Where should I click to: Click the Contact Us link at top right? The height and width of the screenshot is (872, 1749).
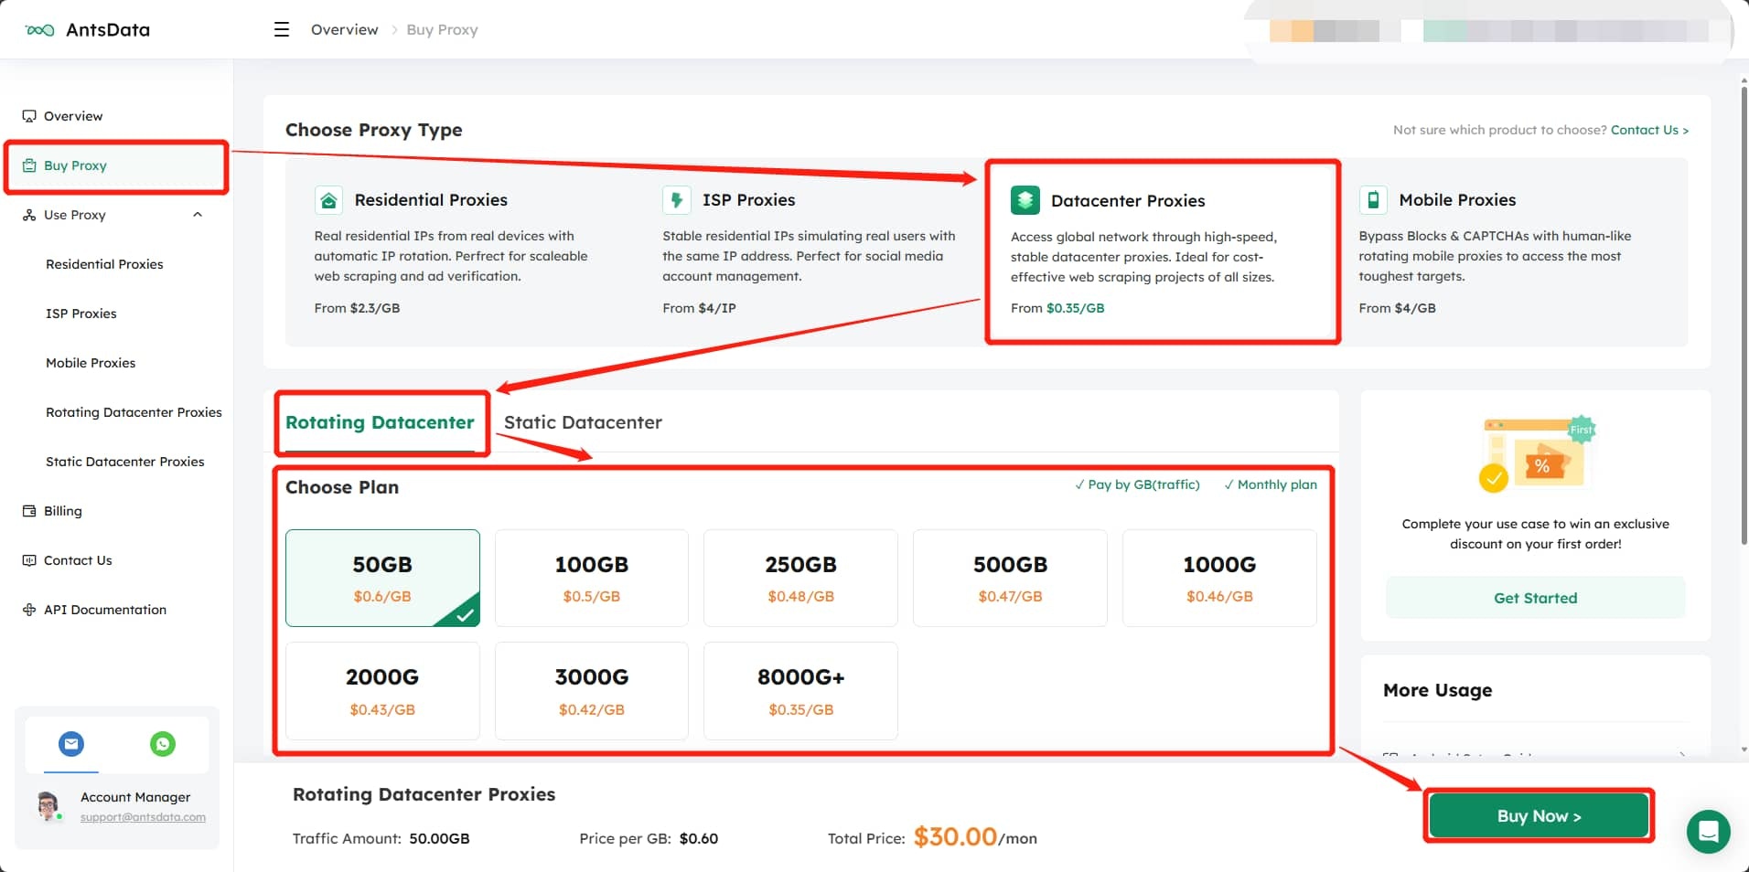coord(1649,130)
